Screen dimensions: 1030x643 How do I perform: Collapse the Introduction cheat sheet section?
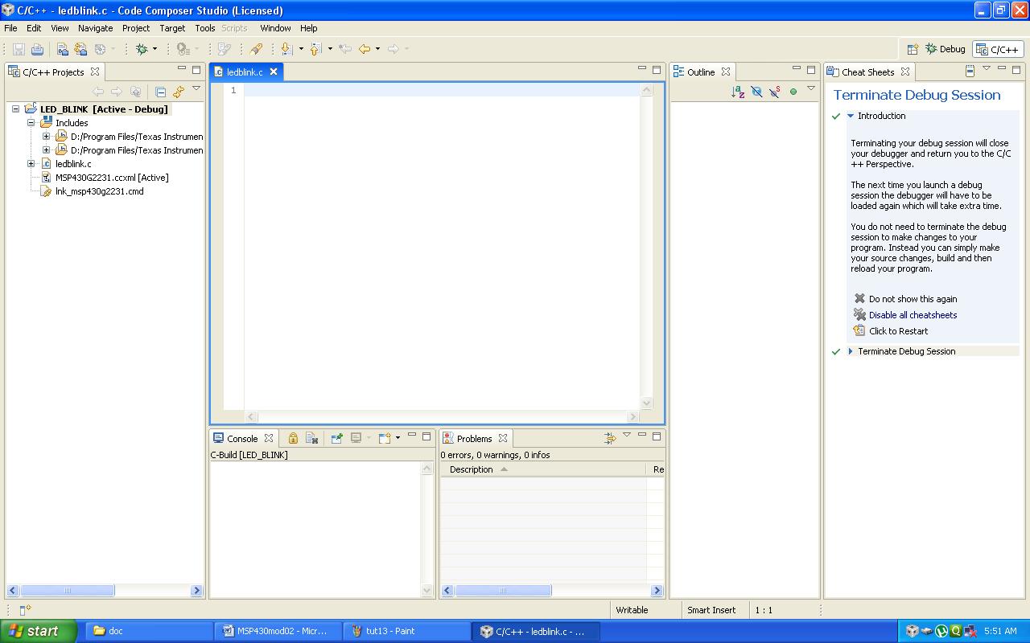tap(851, 116)
